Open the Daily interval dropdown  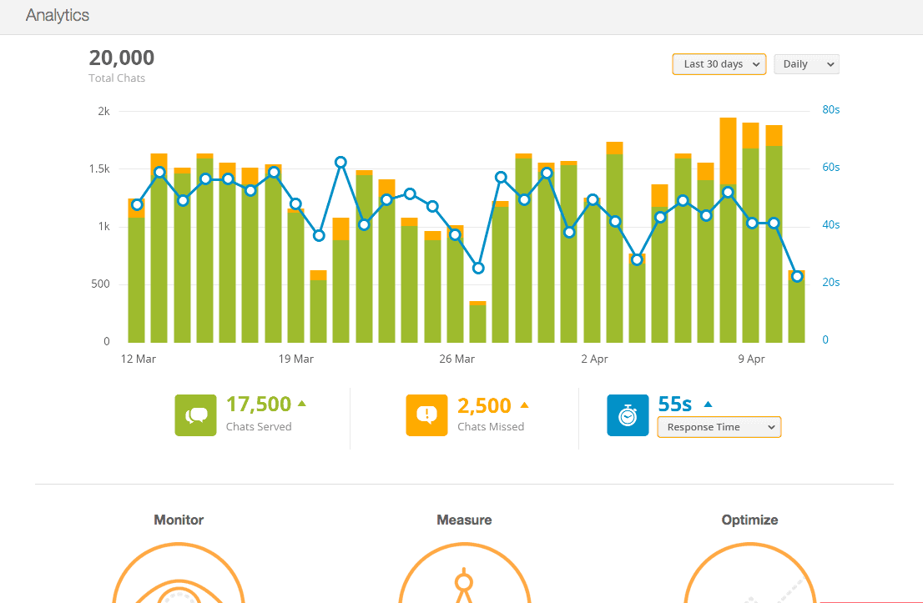(x=806, y=64)
